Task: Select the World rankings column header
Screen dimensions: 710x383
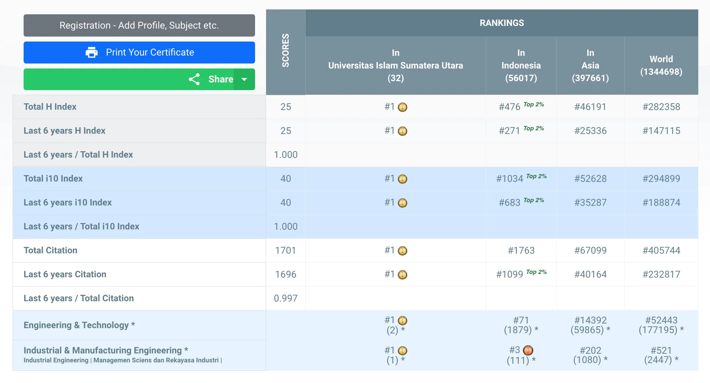Action: 661,65
